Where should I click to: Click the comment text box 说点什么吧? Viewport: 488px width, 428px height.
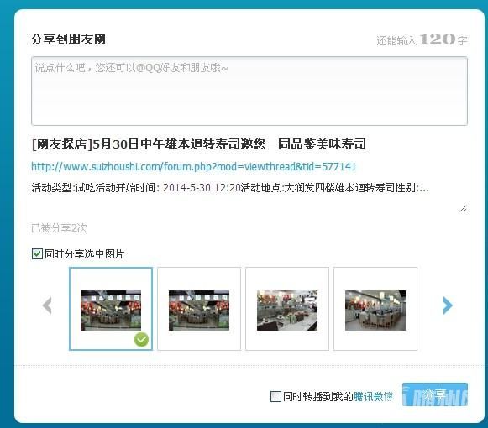click(249, 91)
